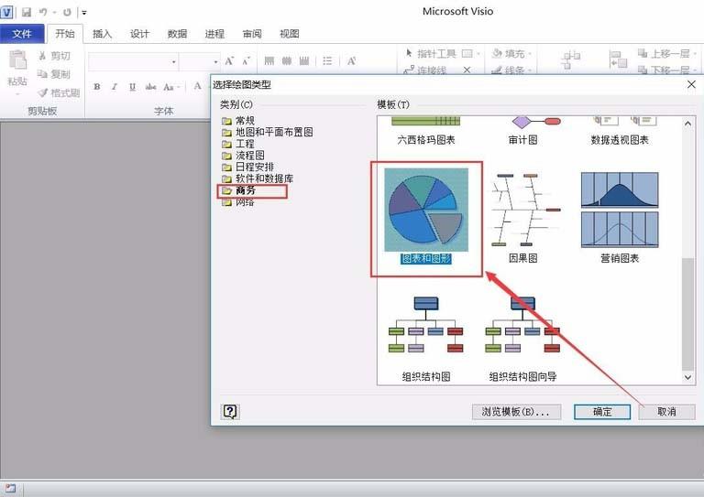This screenshot has height=497, width=704.
Task: Select the 营销图表 template
Action: [620, 217]
